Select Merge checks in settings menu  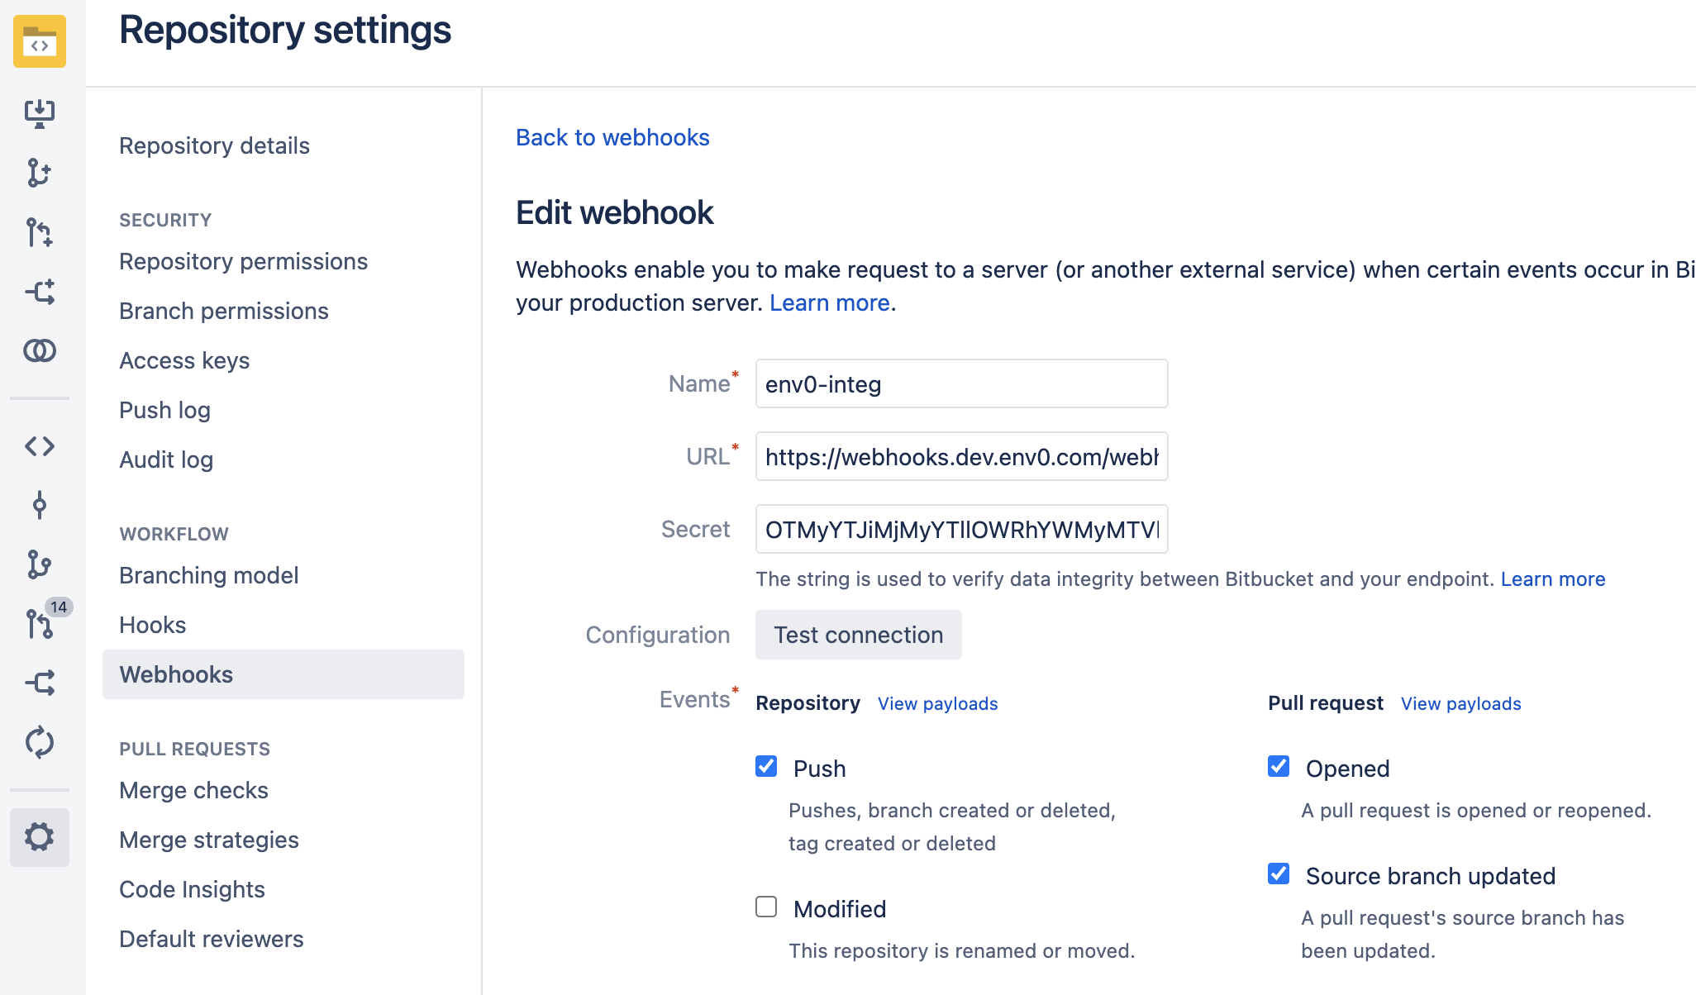click(x=193, y=790)
